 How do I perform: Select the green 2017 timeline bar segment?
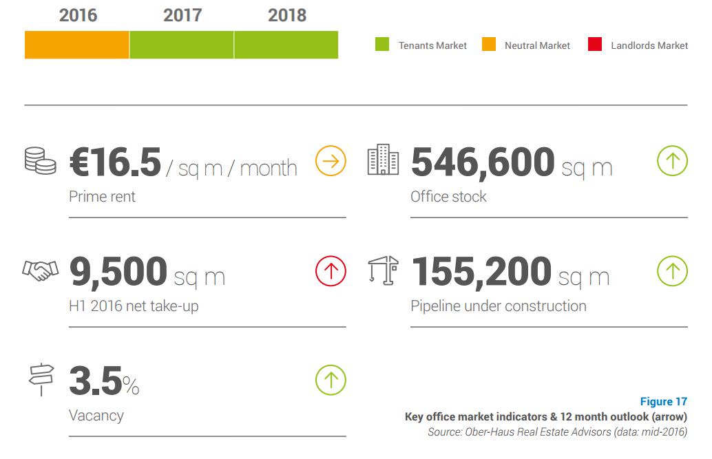pyautogui.click(x=182, y=45)
